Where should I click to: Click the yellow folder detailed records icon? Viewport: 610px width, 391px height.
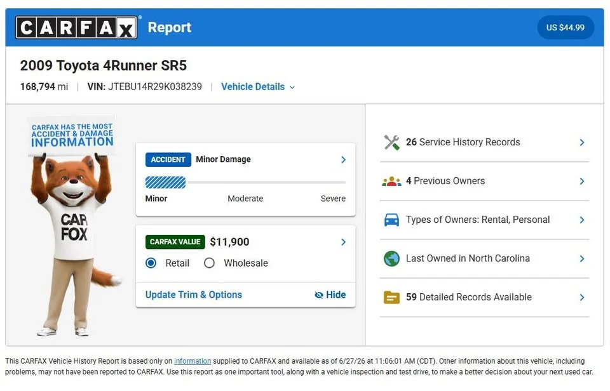point(391,297)
